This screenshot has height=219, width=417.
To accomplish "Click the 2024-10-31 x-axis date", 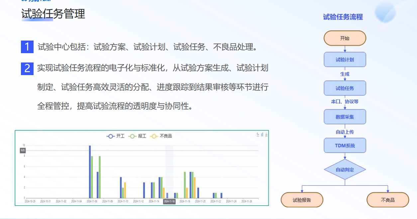I will coord(46,201).
